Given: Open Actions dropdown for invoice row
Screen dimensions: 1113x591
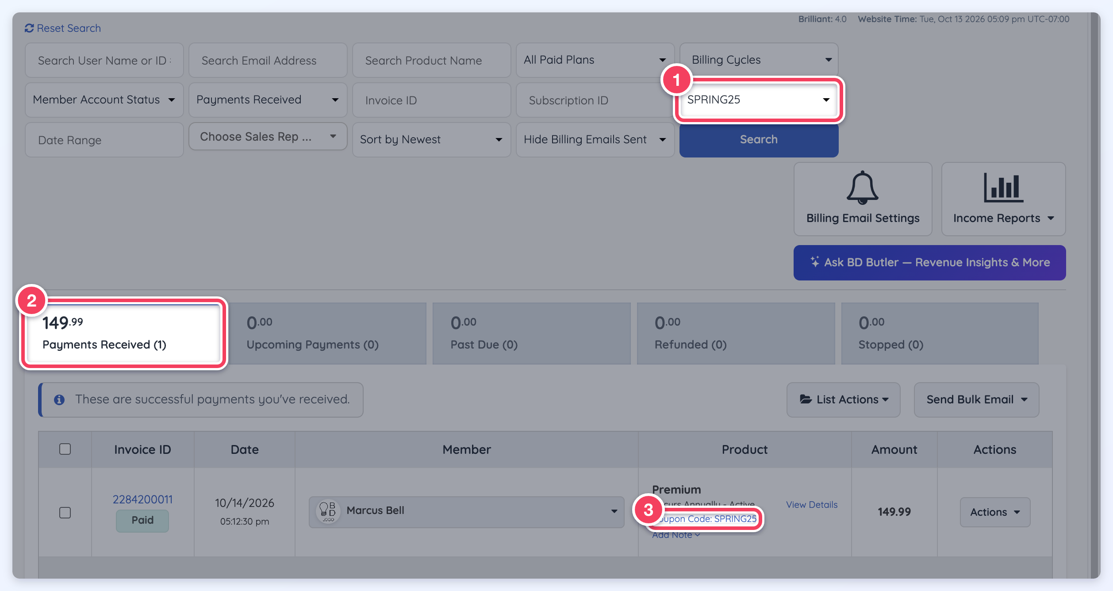Looking at the screenshot, I should pyautogui.click(x=995, y=512).
